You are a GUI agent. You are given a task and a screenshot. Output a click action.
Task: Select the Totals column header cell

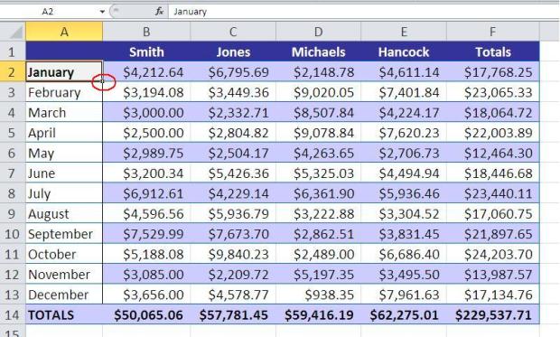[x=493, y=51]
